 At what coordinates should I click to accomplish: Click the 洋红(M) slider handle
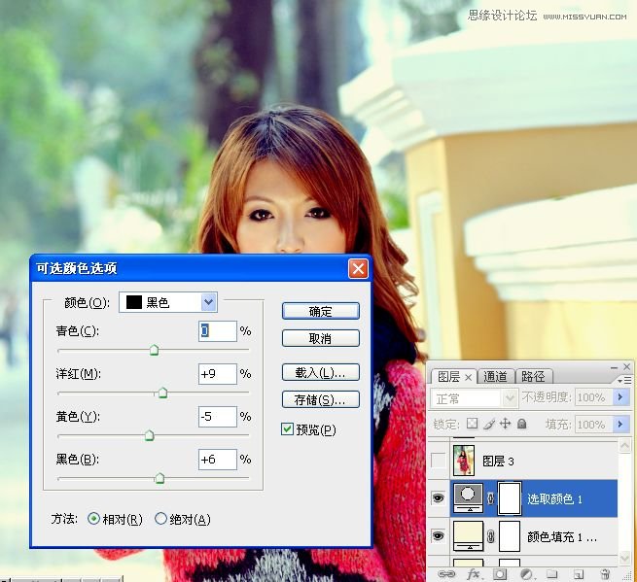(x=163, y=393)
